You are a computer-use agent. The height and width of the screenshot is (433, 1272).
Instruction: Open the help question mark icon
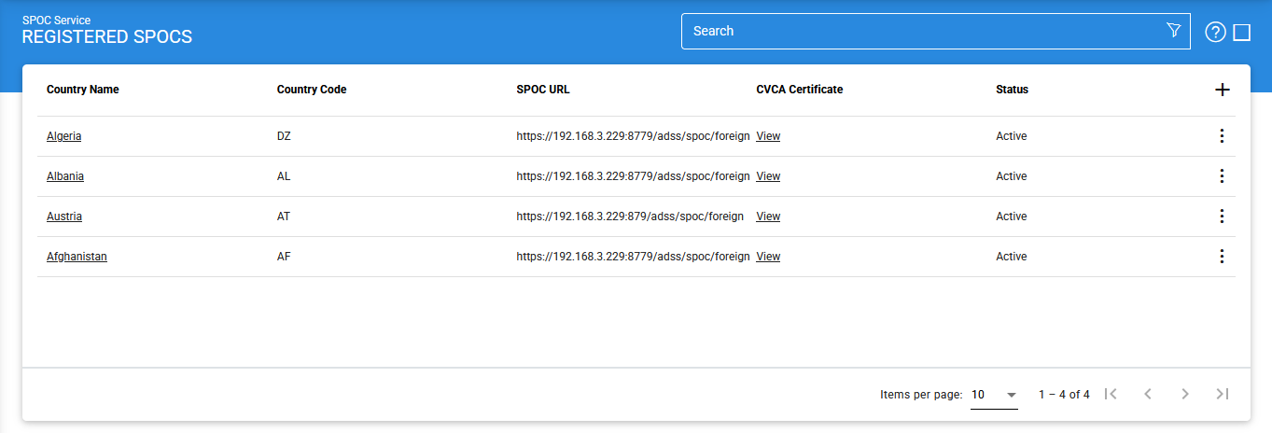pos(1215,33)
